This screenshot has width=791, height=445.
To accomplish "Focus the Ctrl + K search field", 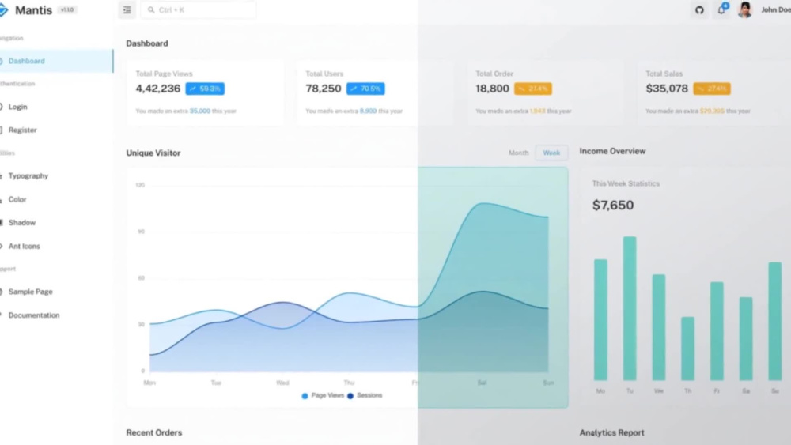I will tap(198, 10).
